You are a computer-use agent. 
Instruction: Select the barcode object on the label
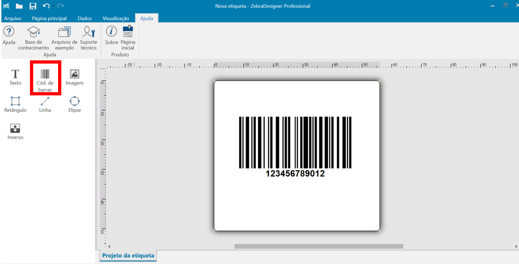tap(295, 143)
